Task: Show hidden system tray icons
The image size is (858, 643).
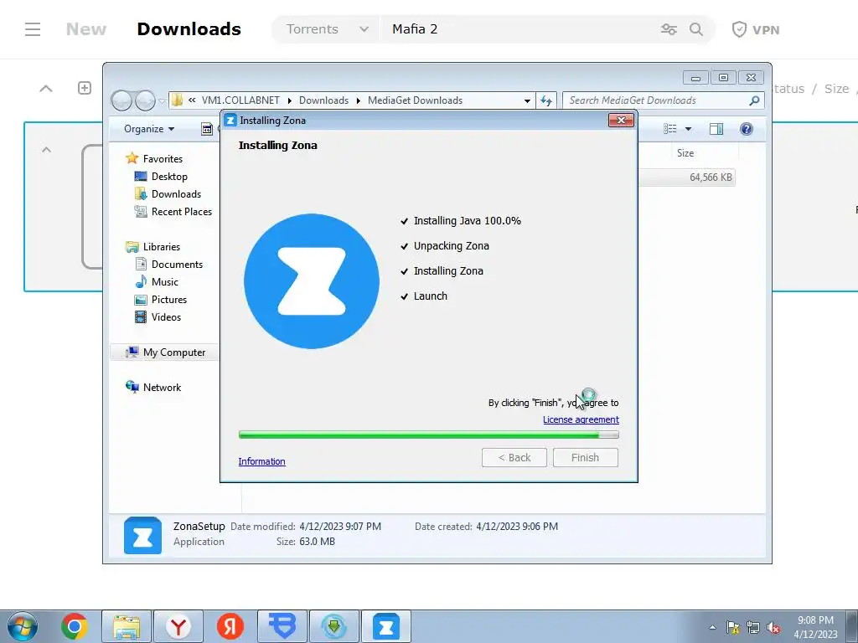Action: 712,627
